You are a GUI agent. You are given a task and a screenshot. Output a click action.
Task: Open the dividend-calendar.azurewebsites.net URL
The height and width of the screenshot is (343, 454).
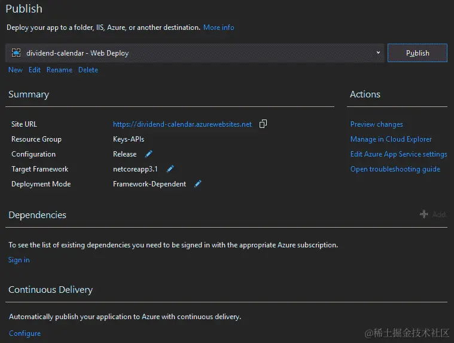(182, 124)
